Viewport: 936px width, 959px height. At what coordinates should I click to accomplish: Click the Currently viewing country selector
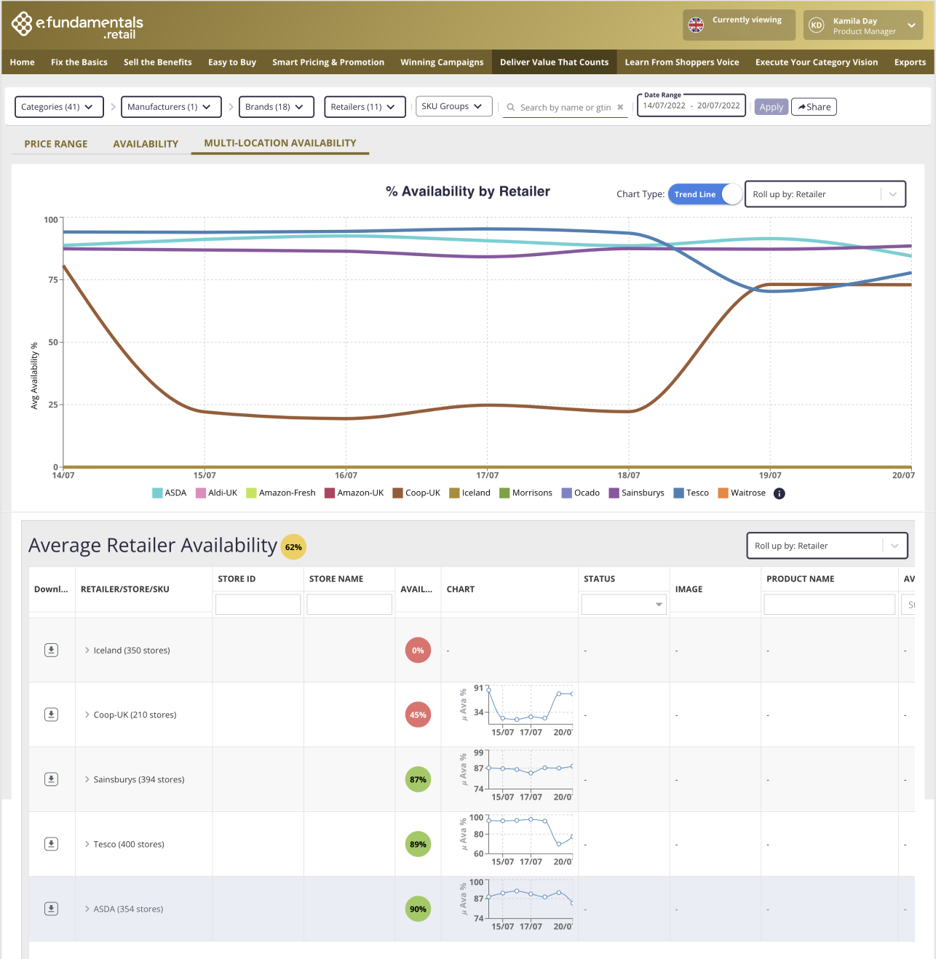[x=739, y=25]
